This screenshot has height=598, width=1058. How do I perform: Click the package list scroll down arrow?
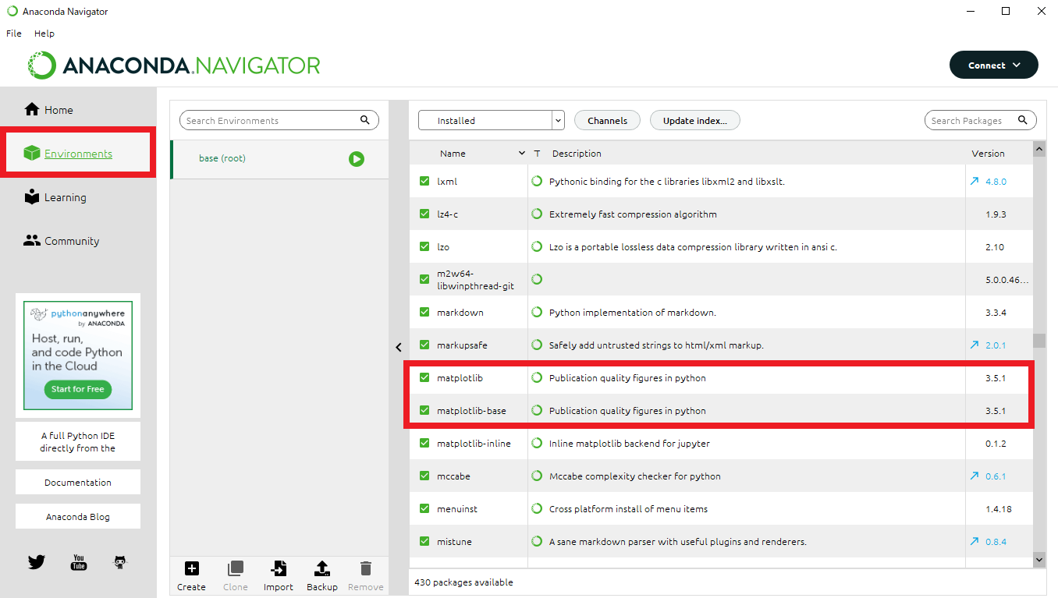coord(1039,559)
